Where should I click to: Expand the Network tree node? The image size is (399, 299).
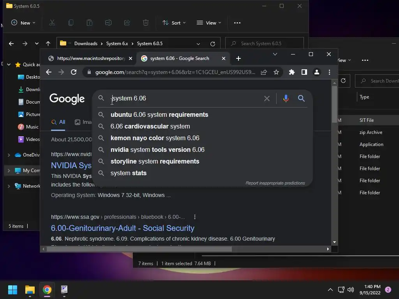click(x=9, y=186)
